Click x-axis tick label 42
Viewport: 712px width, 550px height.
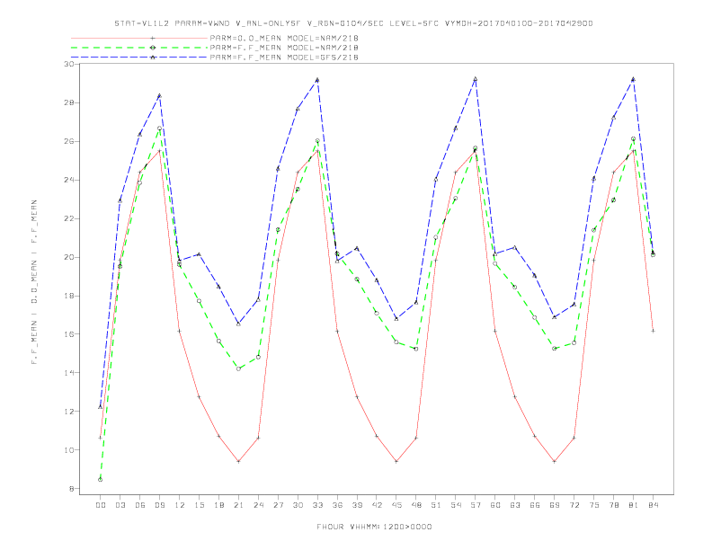(377, 505)
